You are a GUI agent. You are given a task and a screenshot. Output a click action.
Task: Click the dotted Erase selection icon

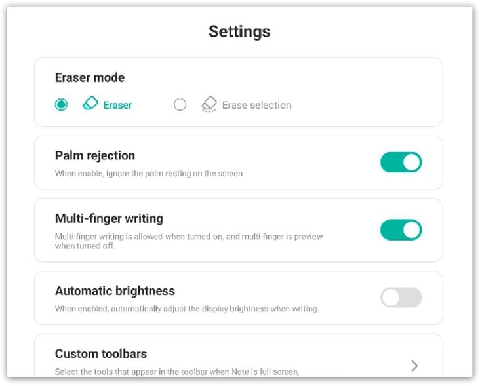[x=209, y=104]
